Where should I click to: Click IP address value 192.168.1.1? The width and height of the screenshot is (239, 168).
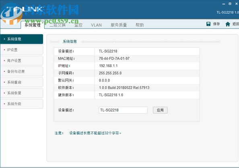point(108,66)
